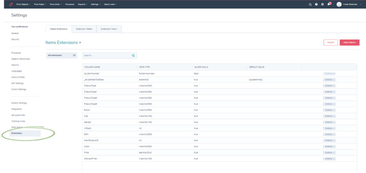This screenshot has width=366, height=173.
Task: Open the Reports menu
Action: tap(83, 4)
